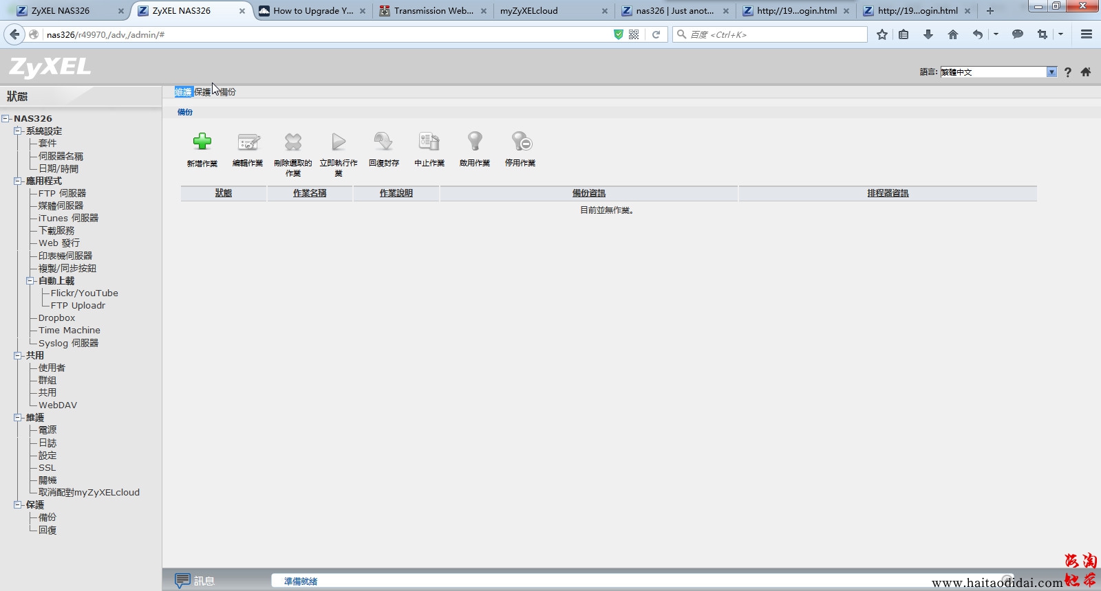Go to ZyXEL home via house icon

pos(1086,72)
